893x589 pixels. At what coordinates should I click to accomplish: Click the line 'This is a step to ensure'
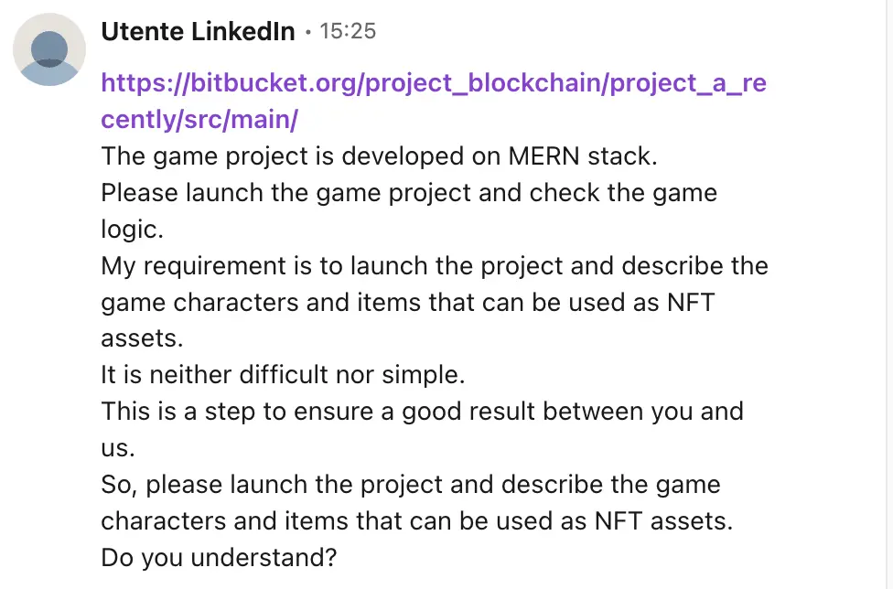[x=423, y=412]
